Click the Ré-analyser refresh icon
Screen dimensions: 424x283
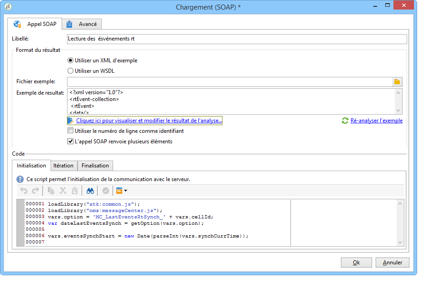(x=345, y=121)
